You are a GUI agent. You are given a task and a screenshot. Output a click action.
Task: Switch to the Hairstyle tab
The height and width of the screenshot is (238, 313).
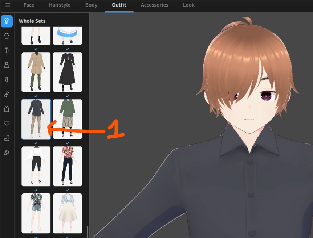(59, 5)
